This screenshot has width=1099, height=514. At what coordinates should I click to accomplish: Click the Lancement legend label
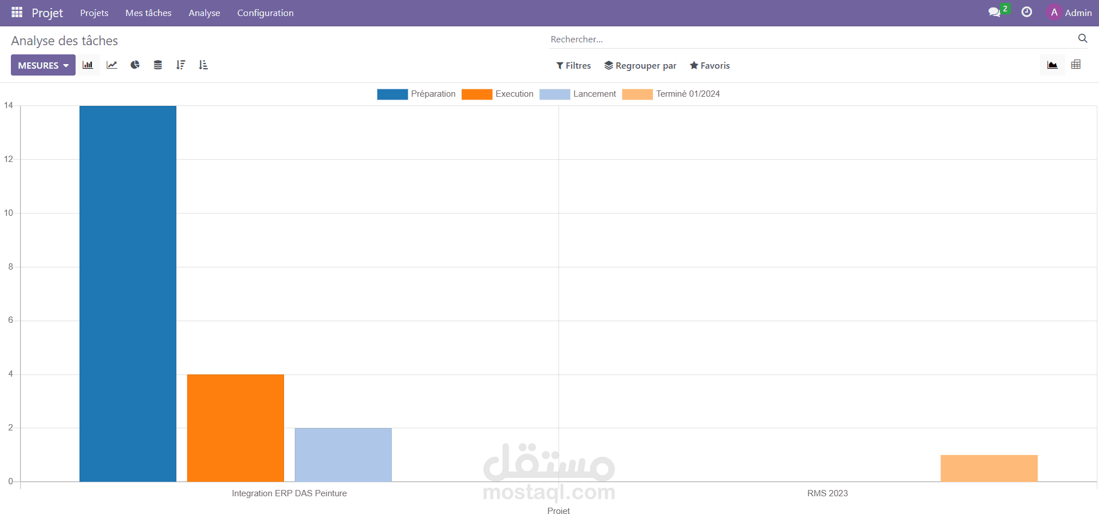pyautogui.click(x=594, y=94)
